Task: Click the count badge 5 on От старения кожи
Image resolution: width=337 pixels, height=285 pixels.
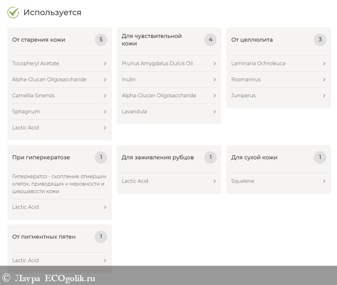Action: coord(101,40)
